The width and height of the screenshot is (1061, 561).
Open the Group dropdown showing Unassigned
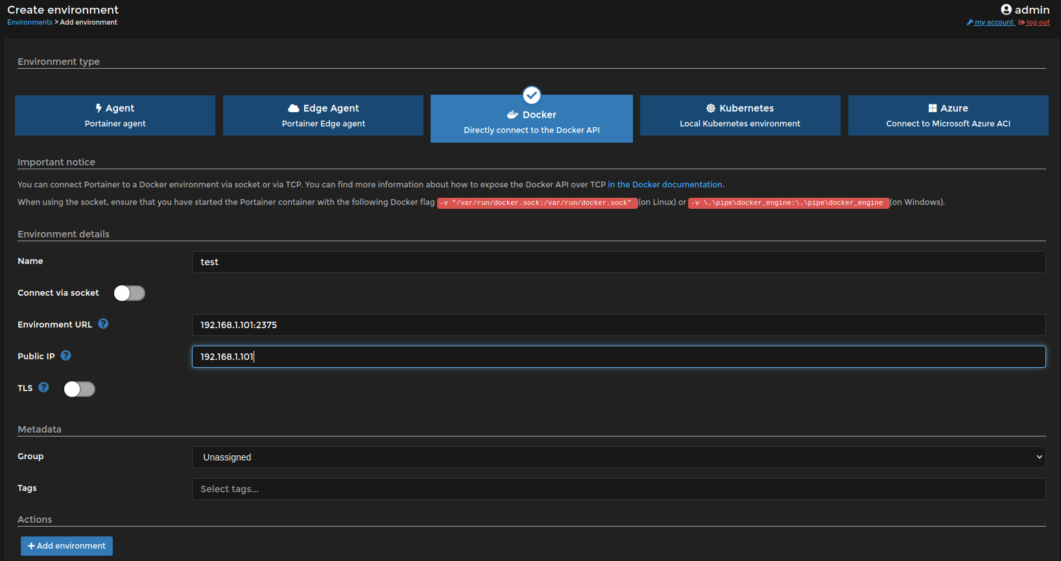(x=619, y=457)
